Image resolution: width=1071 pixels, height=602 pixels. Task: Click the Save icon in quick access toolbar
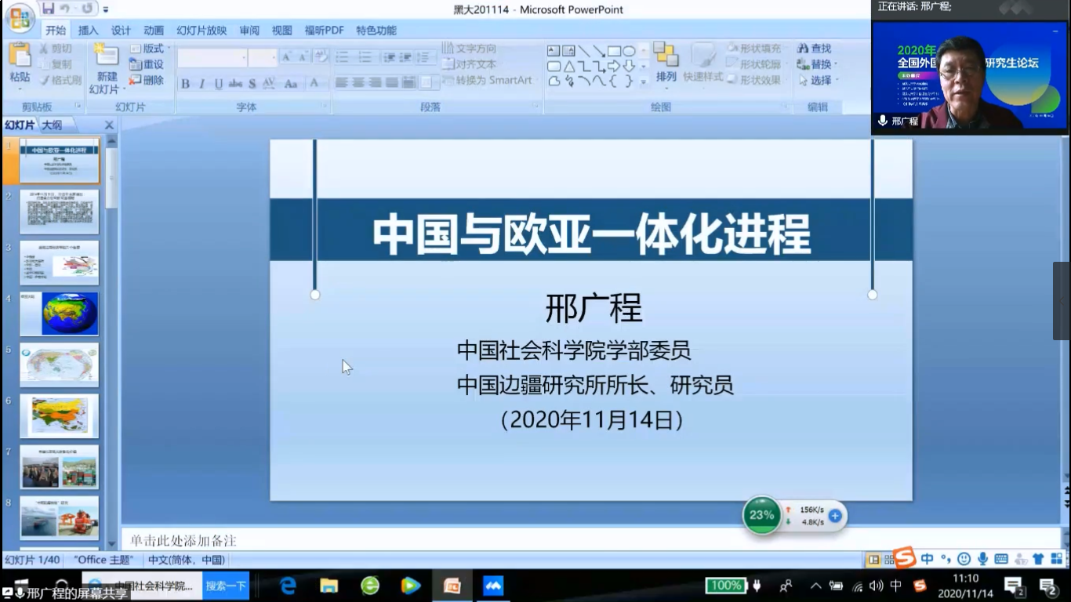pyautogui.click(x=49, y=9)
